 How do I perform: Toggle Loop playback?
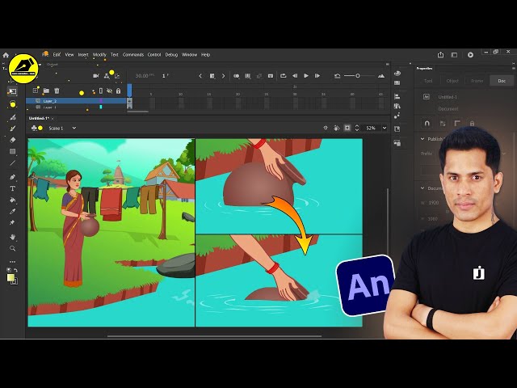click(x=284, y=76)
